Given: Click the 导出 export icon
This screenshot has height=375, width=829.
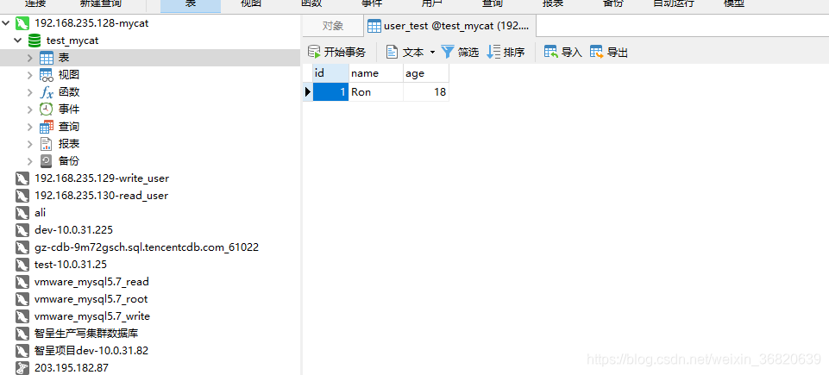Looking at the screenshot, I should (x=596, y=52).
